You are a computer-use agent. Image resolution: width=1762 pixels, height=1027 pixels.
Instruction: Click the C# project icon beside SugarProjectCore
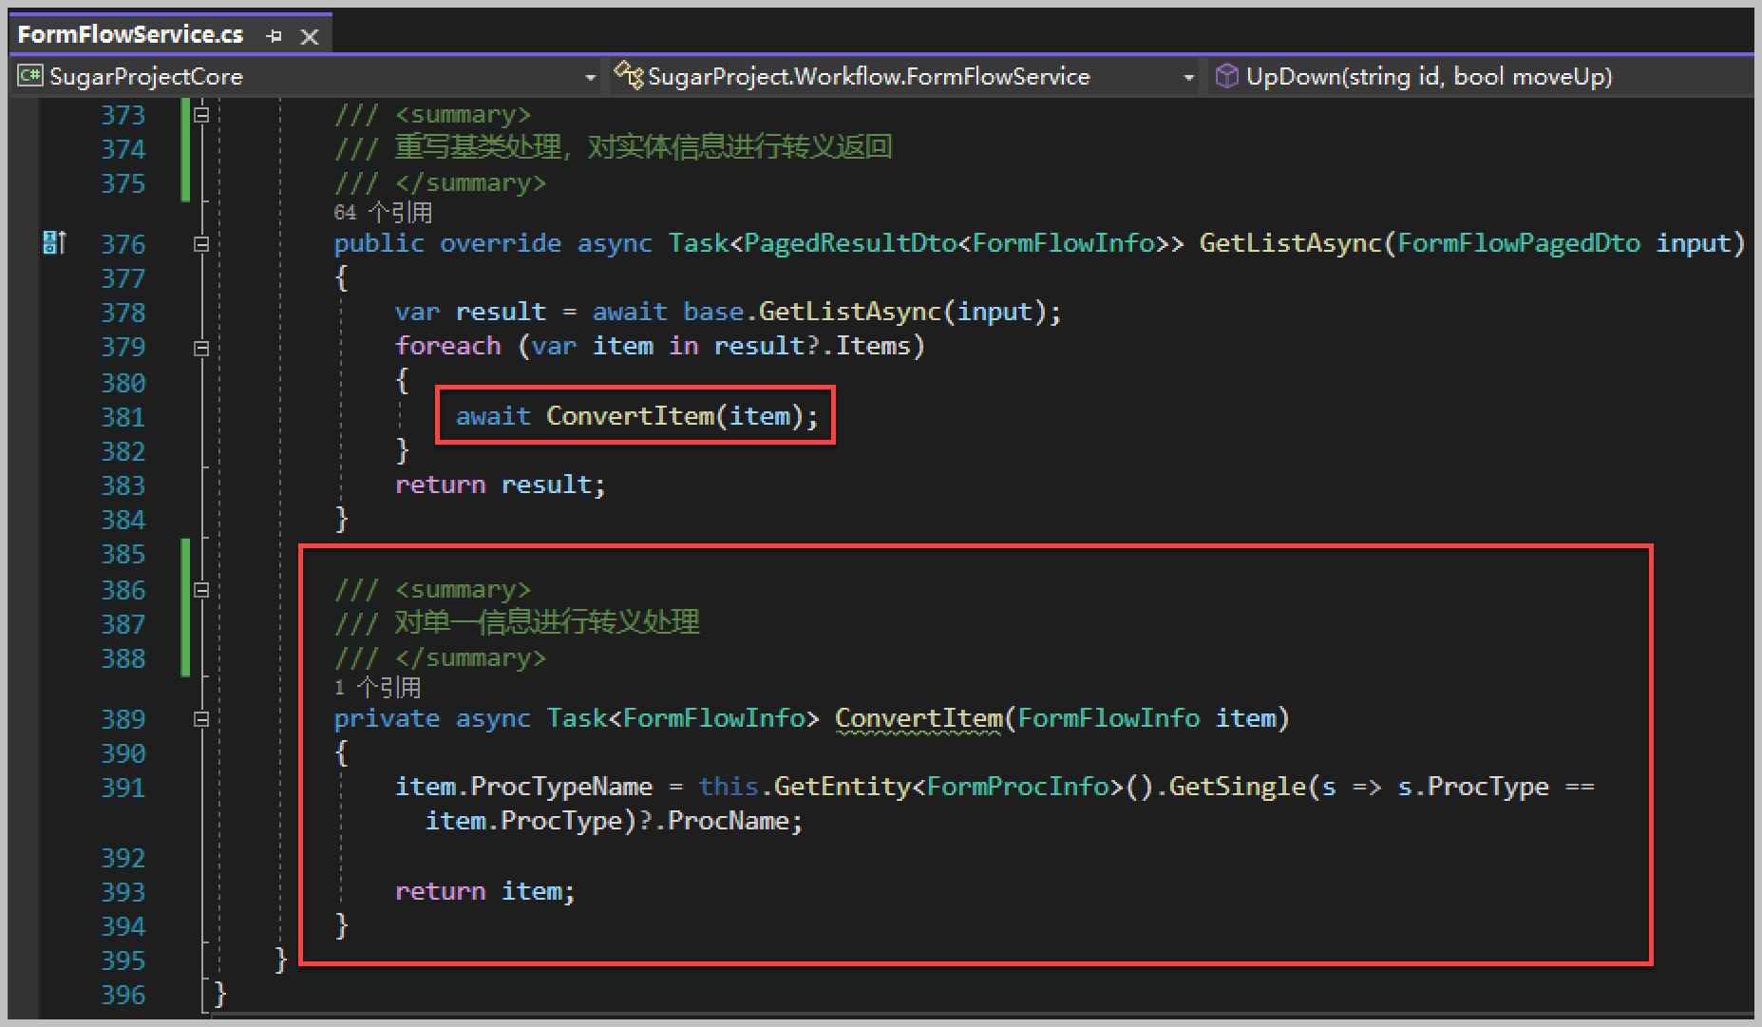[x=30, y=75]
